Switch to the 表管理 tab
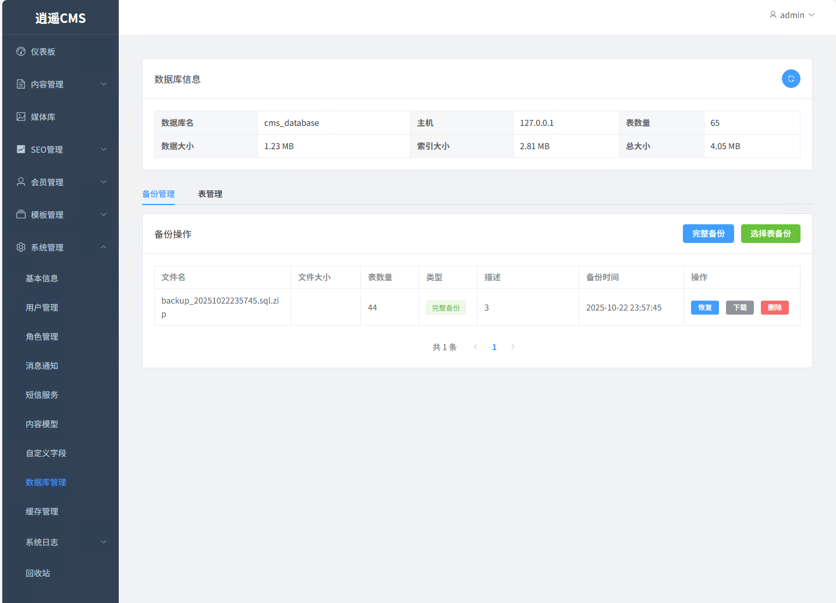This screenshot has height=603, width=836. 210,194
